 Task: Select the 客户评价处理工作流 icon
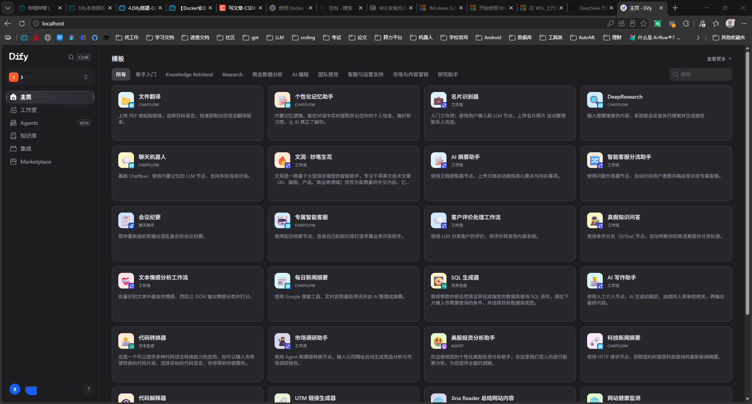[439, 221]
